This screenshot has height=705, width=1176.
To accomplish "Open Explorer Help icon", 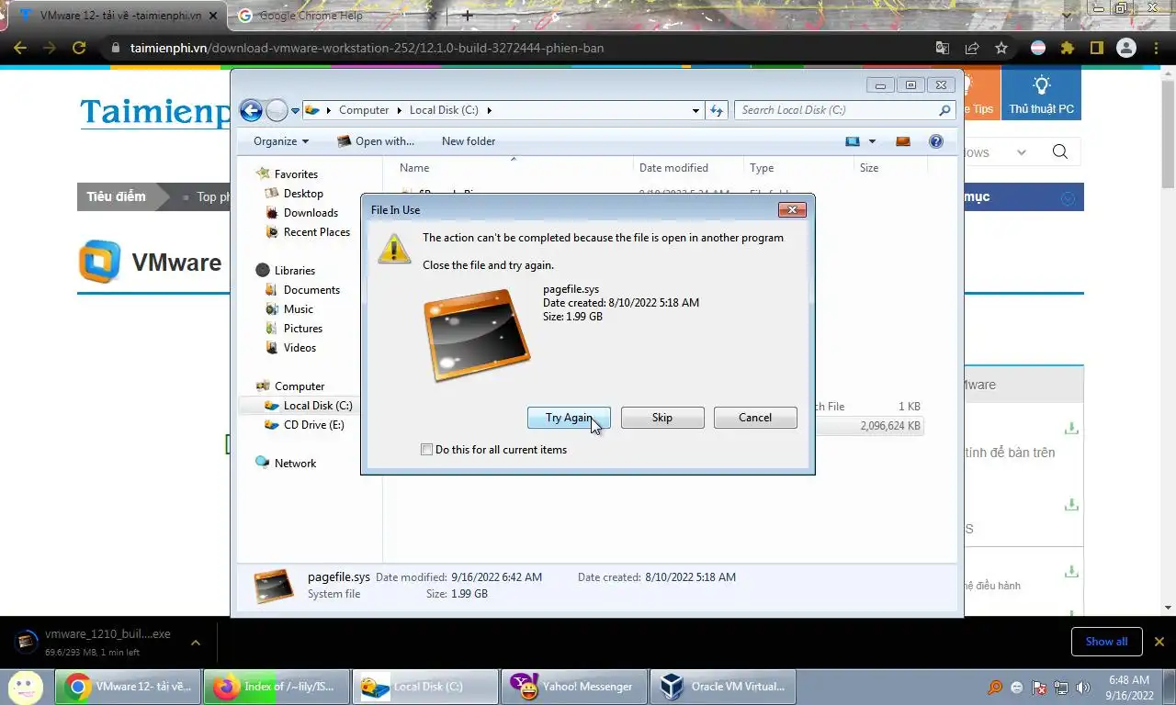I will coord(936,141).
